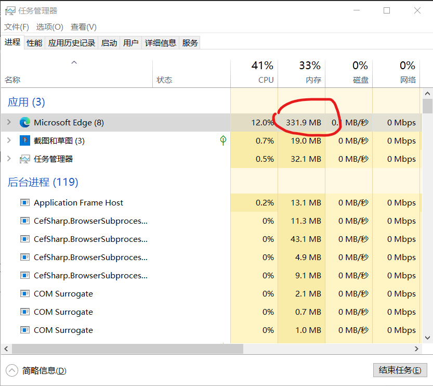Click icon of COM Surrogate using 1.0 MB

tap(25, 330)
